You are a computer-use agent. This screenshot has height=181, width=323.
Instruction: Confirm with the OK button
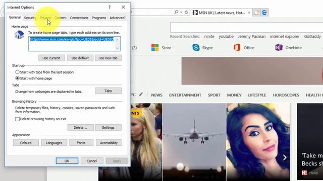point(67,161)
